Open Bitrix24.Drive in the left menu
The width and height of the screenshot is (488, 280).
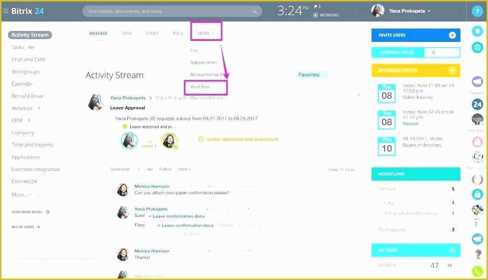point(27,96)
